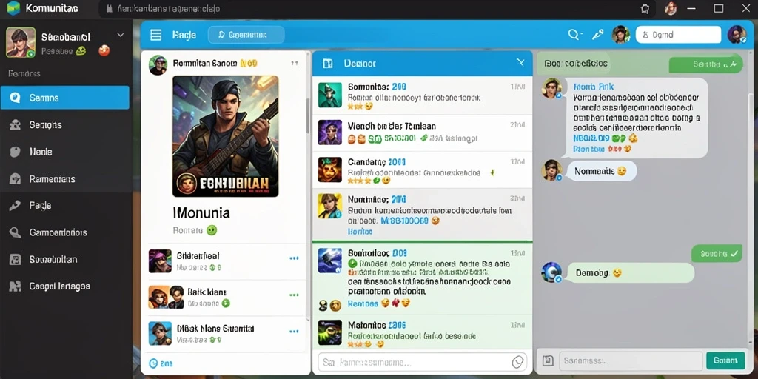Image resolution: width=758 pixels, height=379 pixels.
Task: Click the Crandang entry avatar icon
Action: click(x=329, y=170)
